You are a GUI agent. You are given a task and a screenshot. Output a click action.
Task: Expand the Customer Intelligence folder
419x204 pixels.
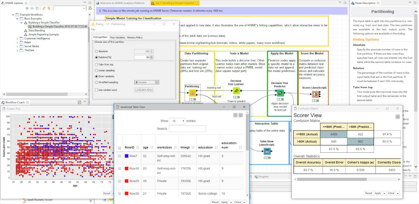click(x=17, y=38)
